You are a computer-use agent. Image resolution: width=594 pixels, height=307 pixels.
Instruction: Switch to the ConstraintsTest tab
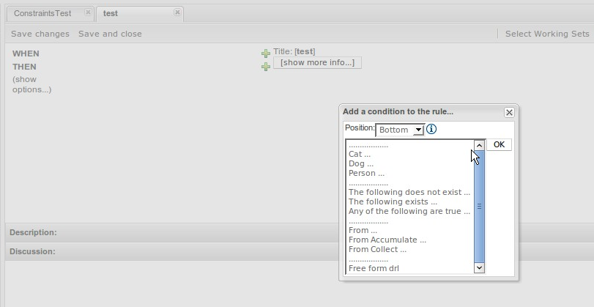pos(42,13)
